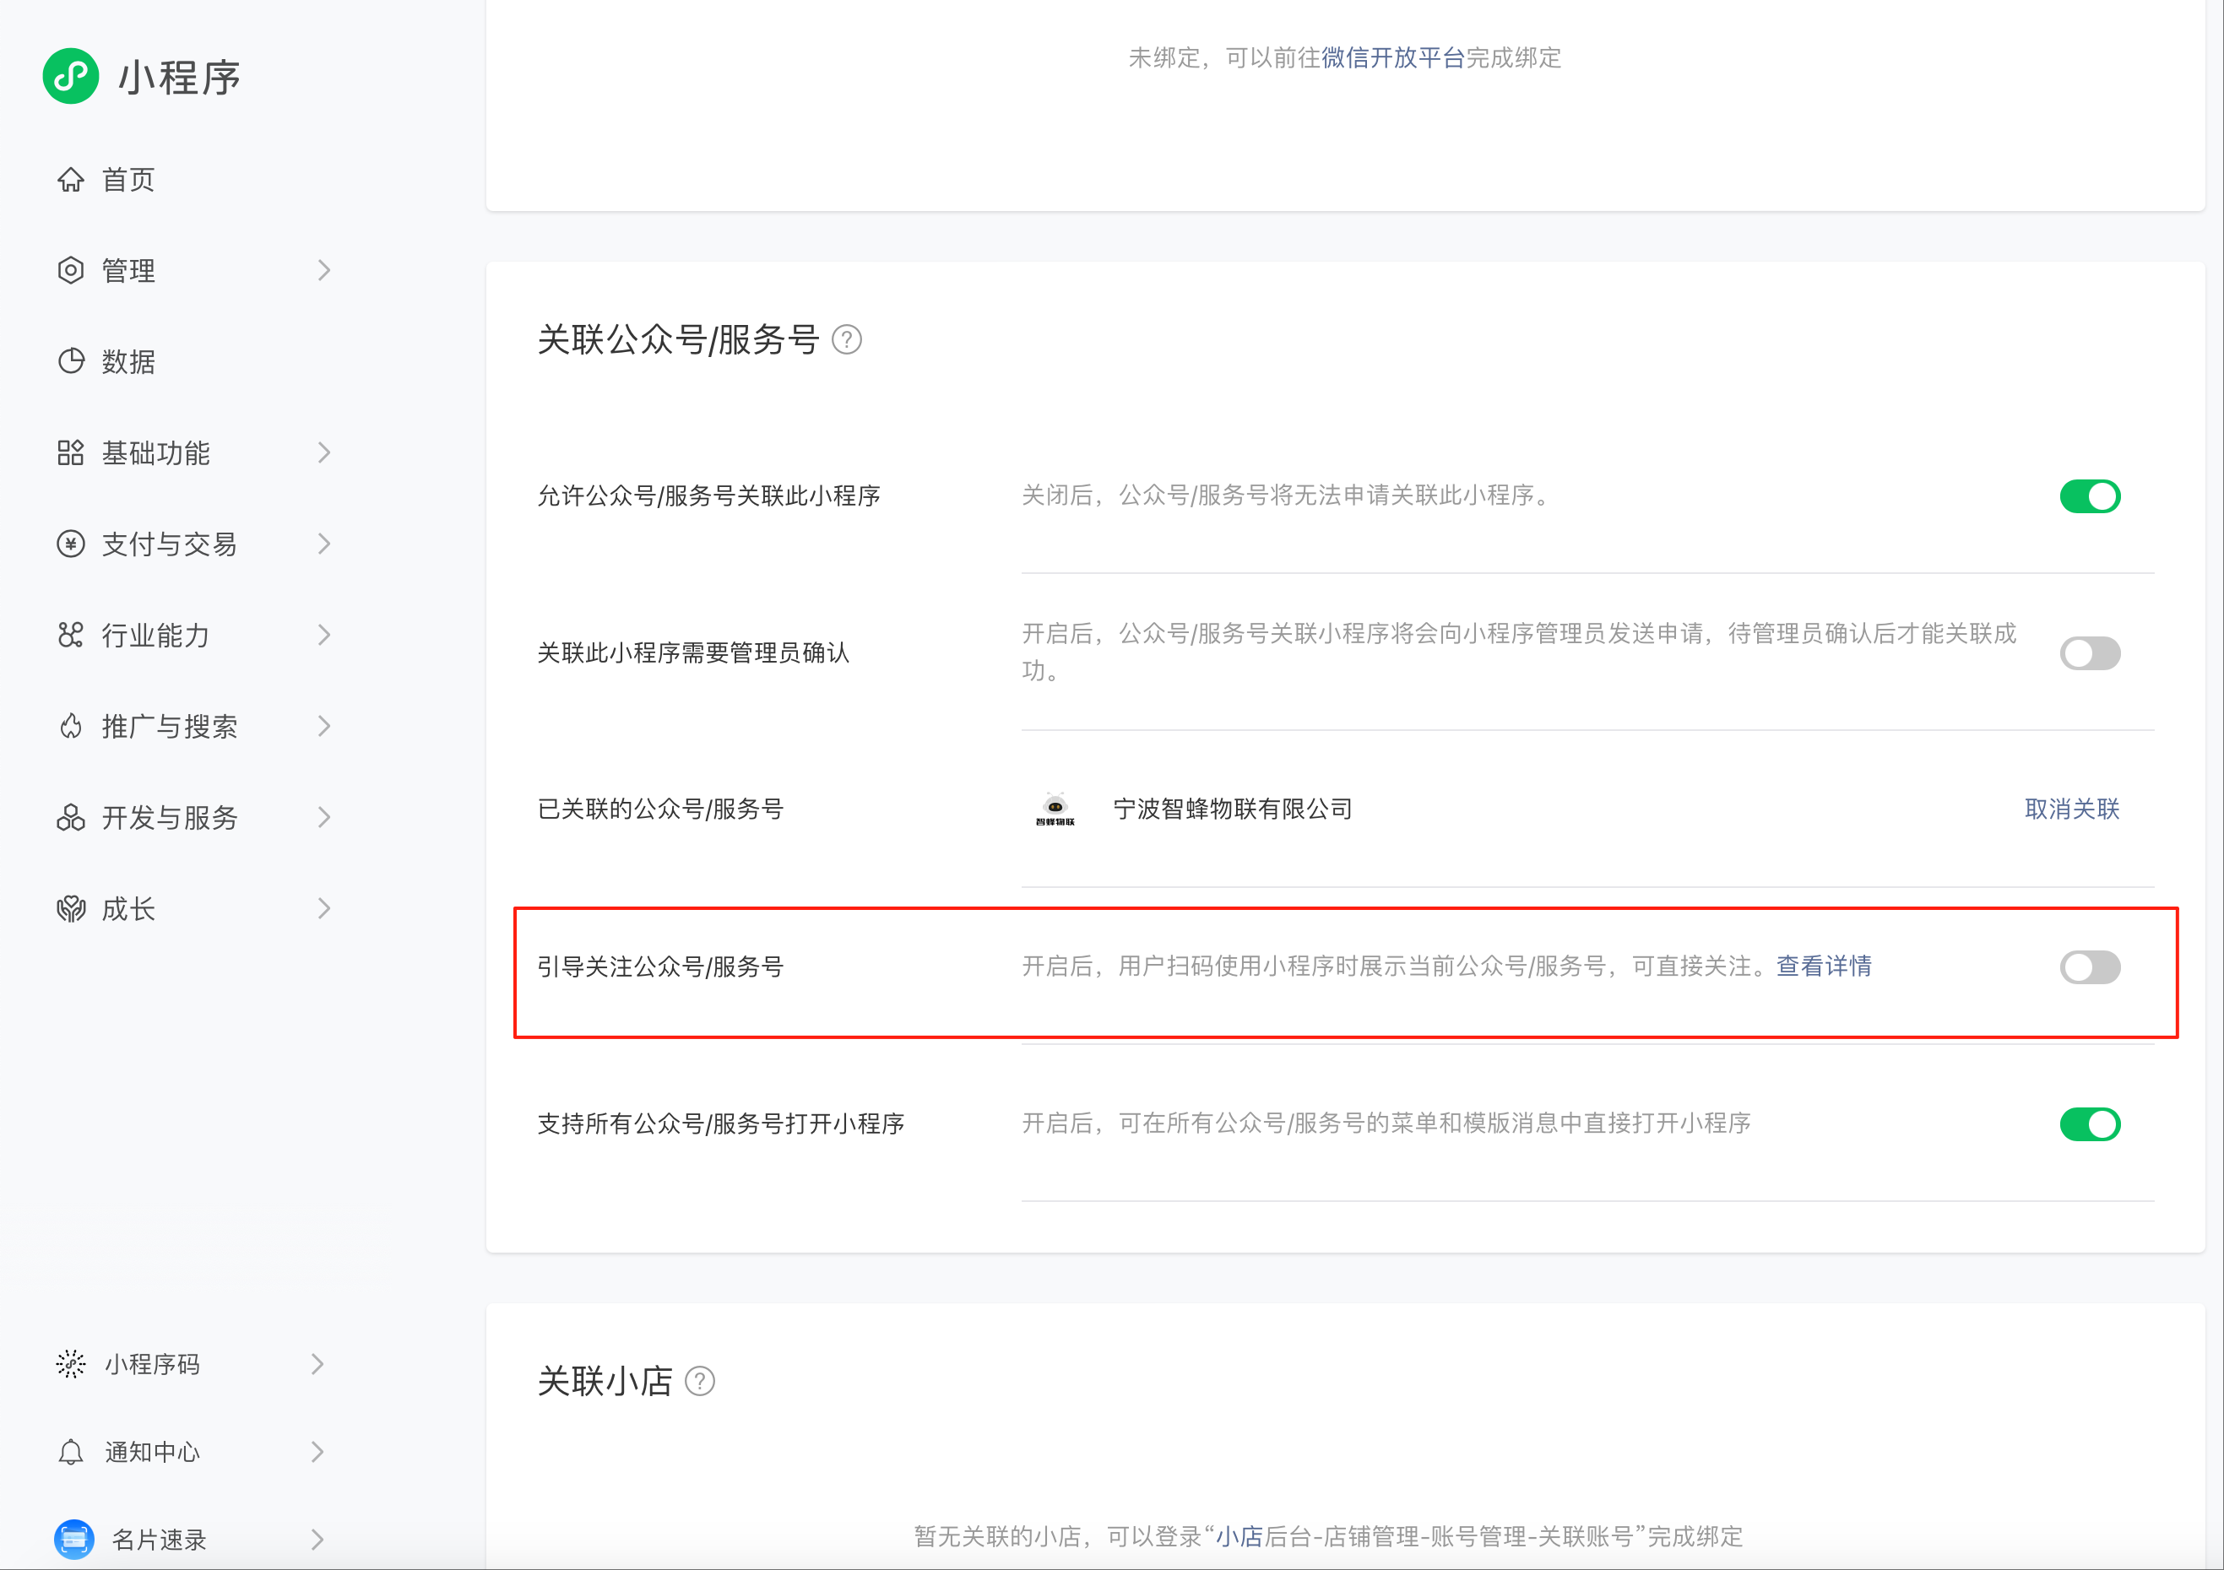This screenshot has height=1570, width=2224.
Task: Expand the 管理 menu chevron
Action: coord(324,270)
